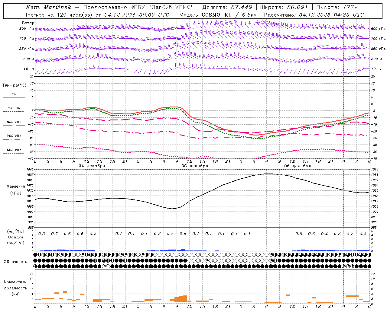
Task: Click the 'Td 2м' dew point legend entry
Action: tap(14, 108)
